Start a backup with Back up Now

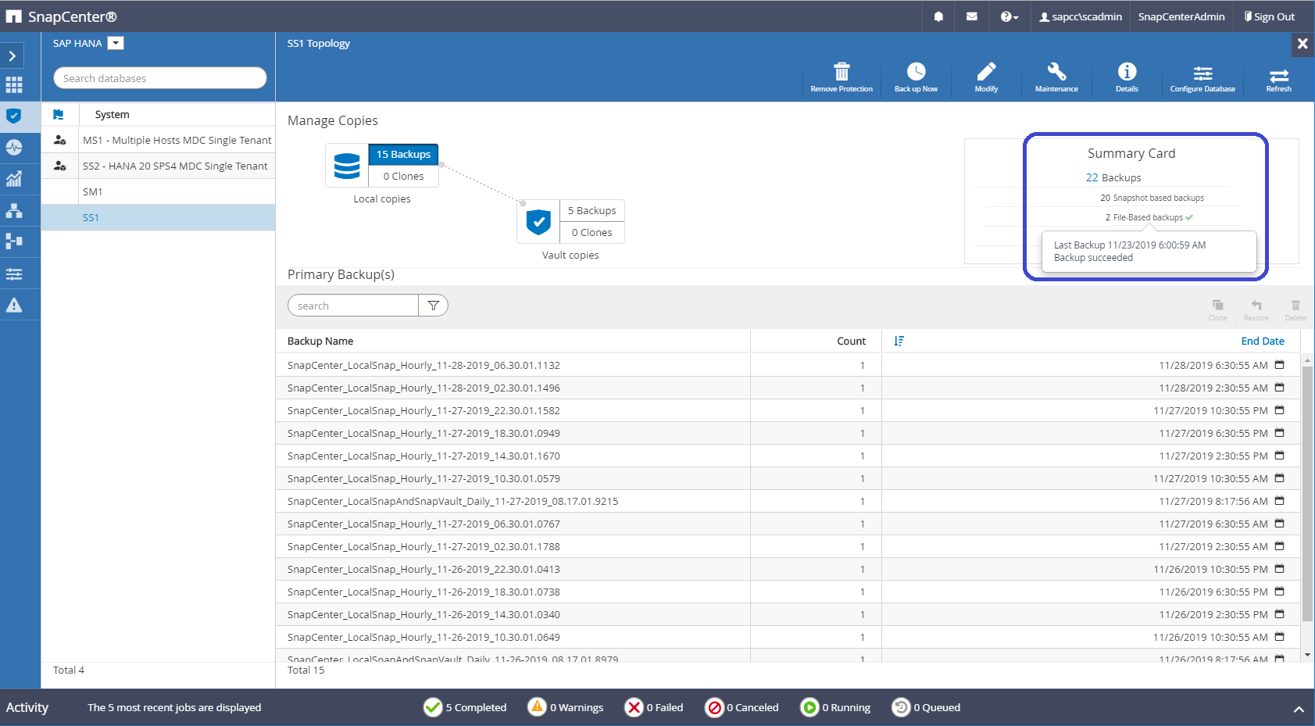(x=916, y=77)
